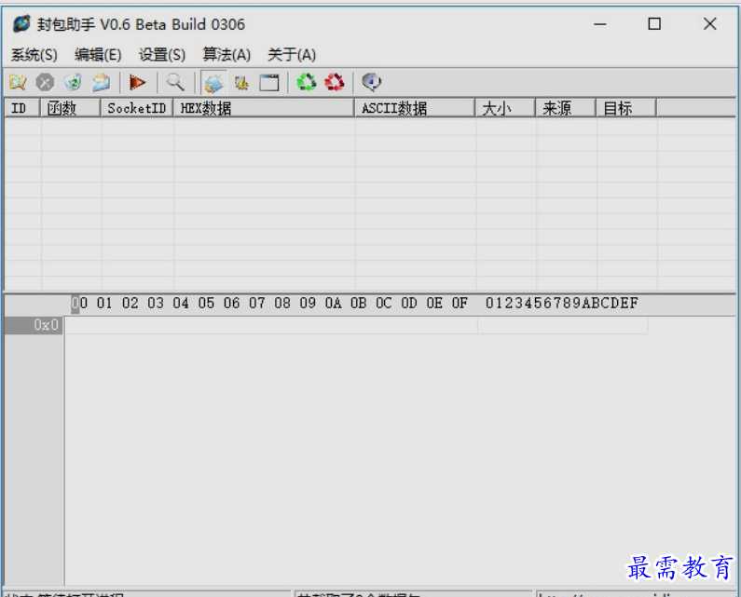Click the red play start icon
Image resolution: width=741 pixels, height=597 pixels.
click(x=138, y=83)
